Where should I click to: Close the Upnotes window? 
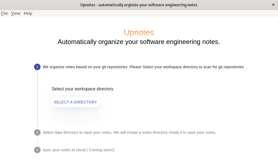coord(273,5)
